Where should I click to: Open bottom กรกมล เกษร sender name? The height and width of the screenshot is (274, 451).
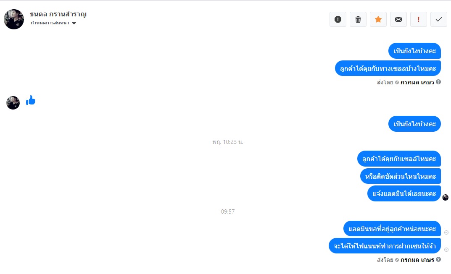coord(417,260)
